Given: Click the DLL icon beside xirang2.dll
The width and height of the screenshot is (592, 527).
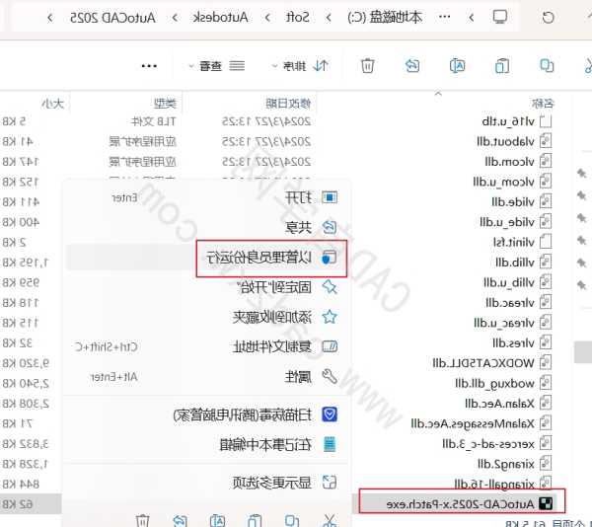Looking at the screenshot, I should pyautogui.click(x=546, y=463).
